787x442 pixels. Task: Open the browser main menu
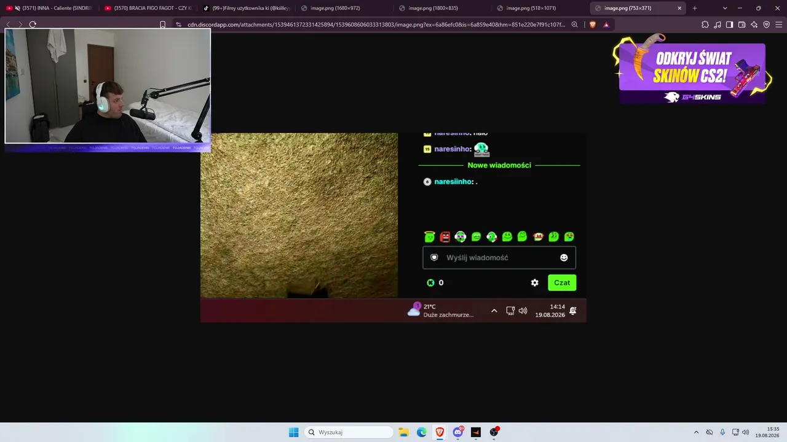[x=779, y=25]
